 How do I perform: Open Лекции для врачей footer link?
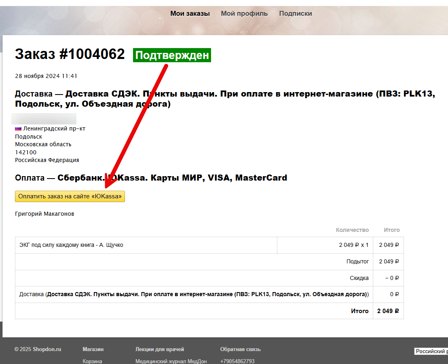pos(159,349)
